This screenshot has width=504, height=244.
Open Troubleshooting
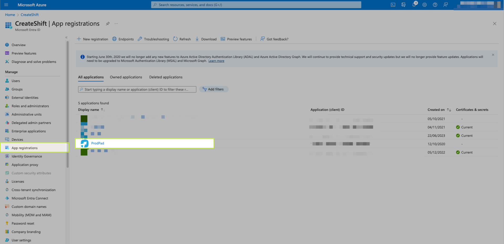pyautogui.click(x=153, y=39)
